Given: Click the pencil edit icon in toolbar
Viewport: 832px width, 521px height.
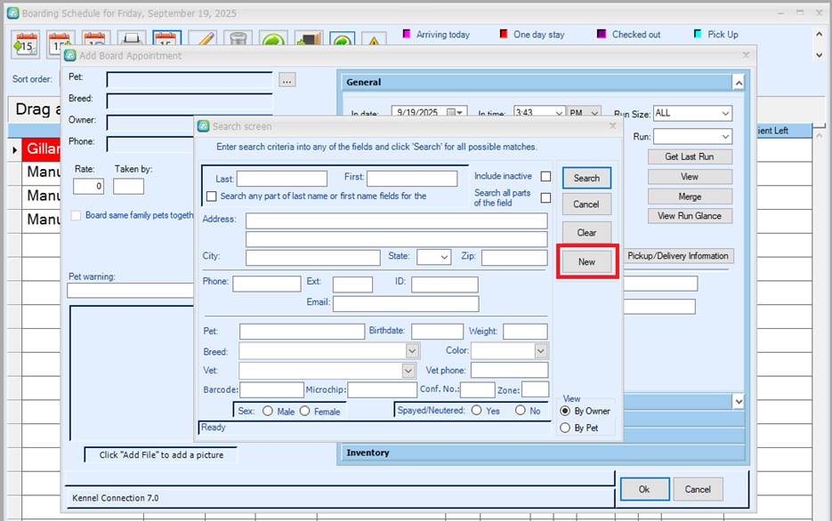Looking at the screenshot, I should [x=203, y=42].
